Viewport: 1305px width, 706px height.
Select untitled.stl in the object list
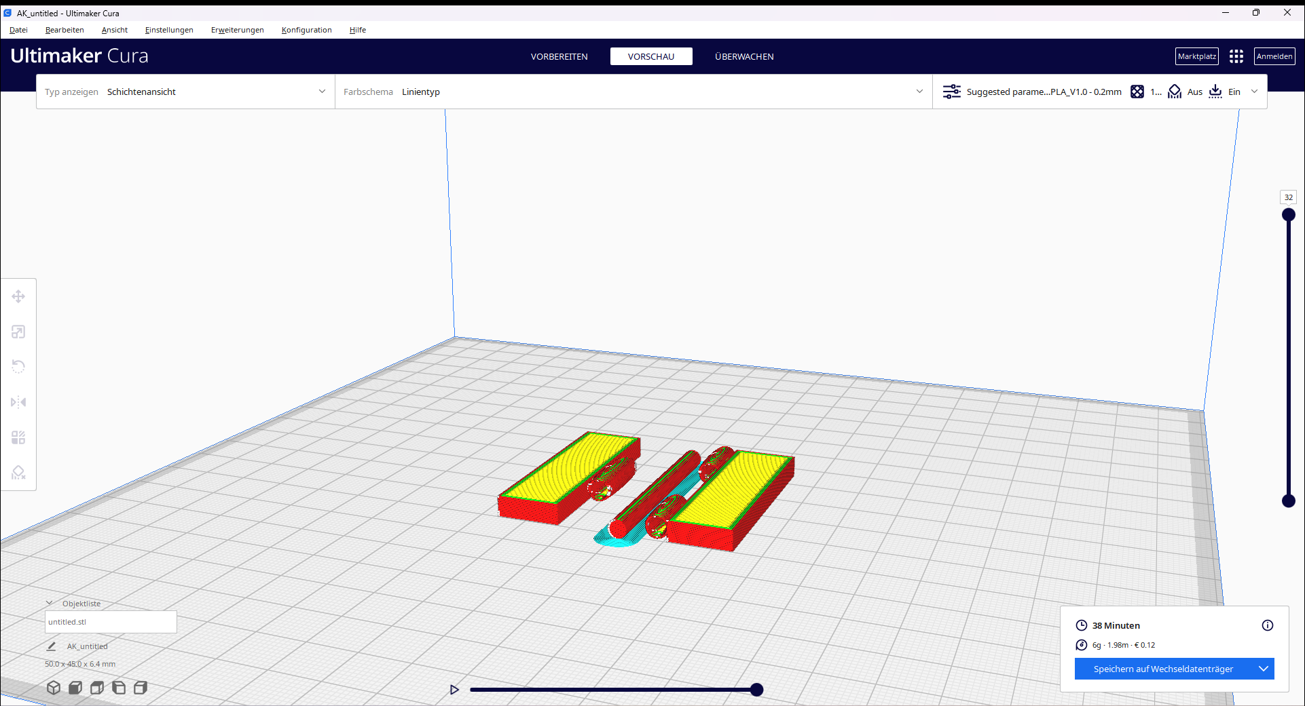click(111, 622)
